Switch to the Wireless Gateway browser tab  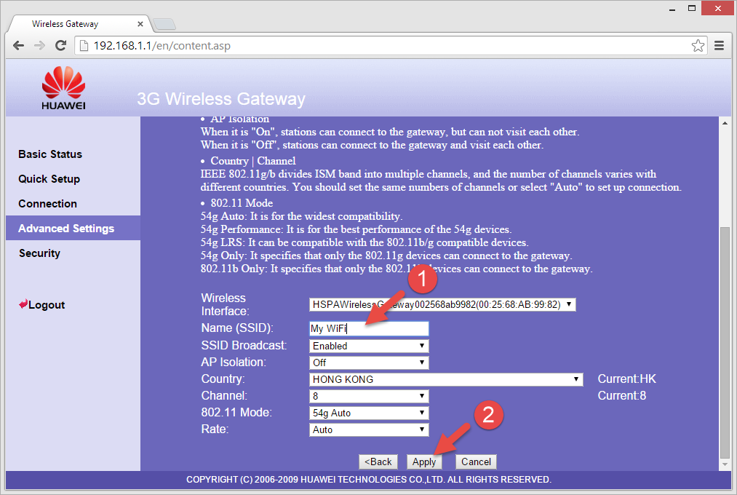[x=80, y=24]
